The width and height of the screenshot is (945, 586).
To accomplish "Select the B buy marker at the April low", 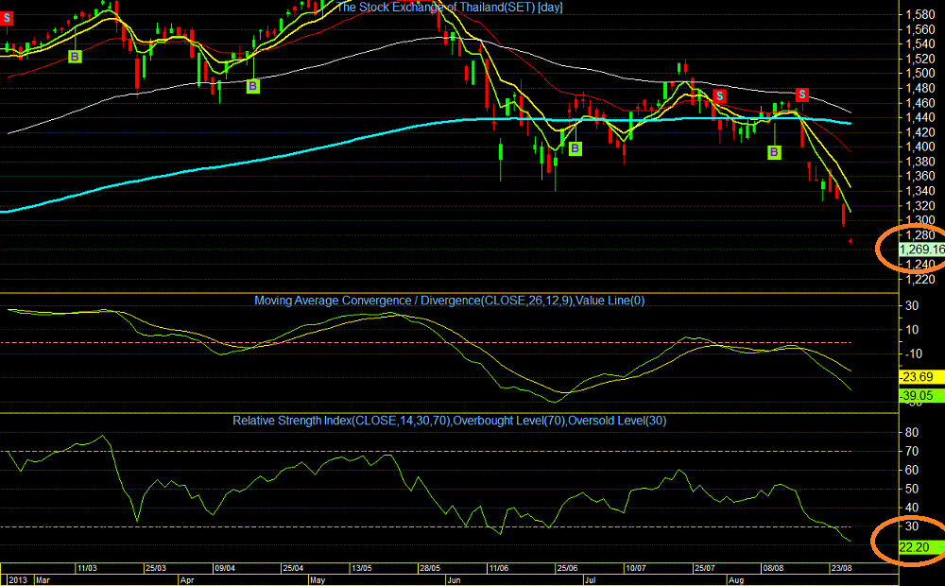I will click(x=252, y=86).
